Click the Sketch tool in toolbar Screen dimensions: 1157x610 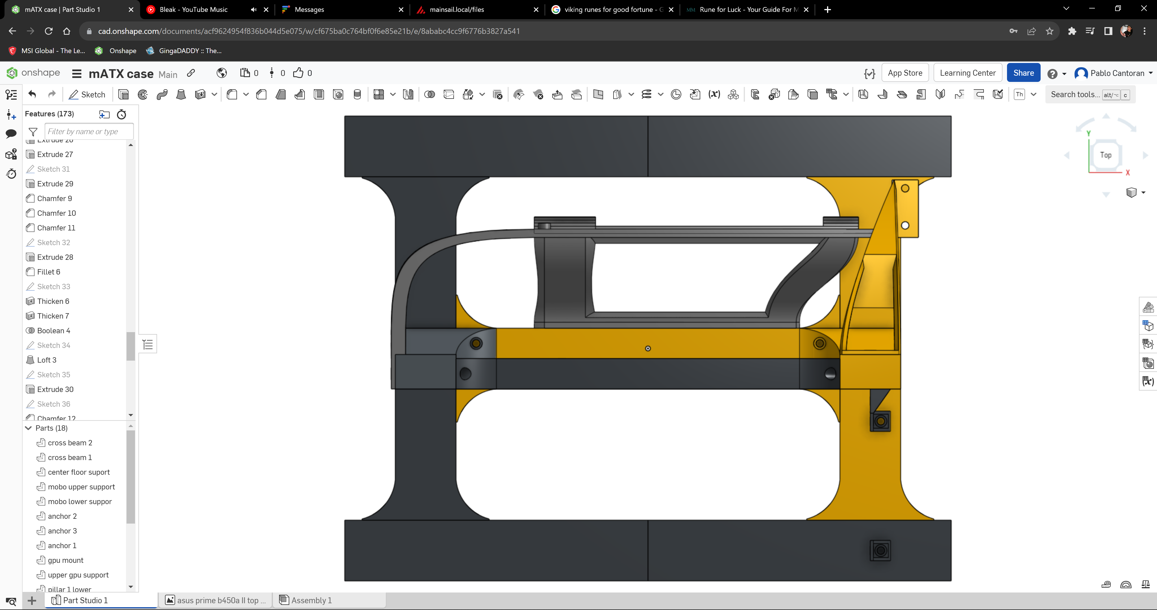(86, 94)
